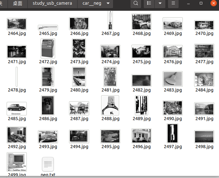Image resolution: width=219 pixels, height=178 pixels.
Task: Select the neg.txt text file icon
Action: (48, 164)
